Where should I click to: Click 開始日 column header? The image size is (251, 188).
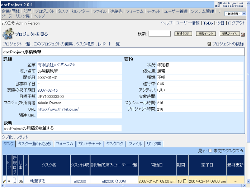(x=157, y=165)
